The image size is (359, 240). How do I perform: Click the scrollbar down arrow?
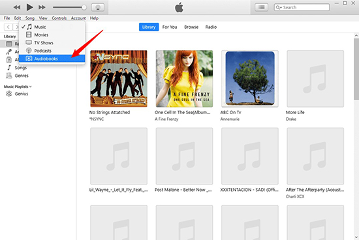click(356, 237)
